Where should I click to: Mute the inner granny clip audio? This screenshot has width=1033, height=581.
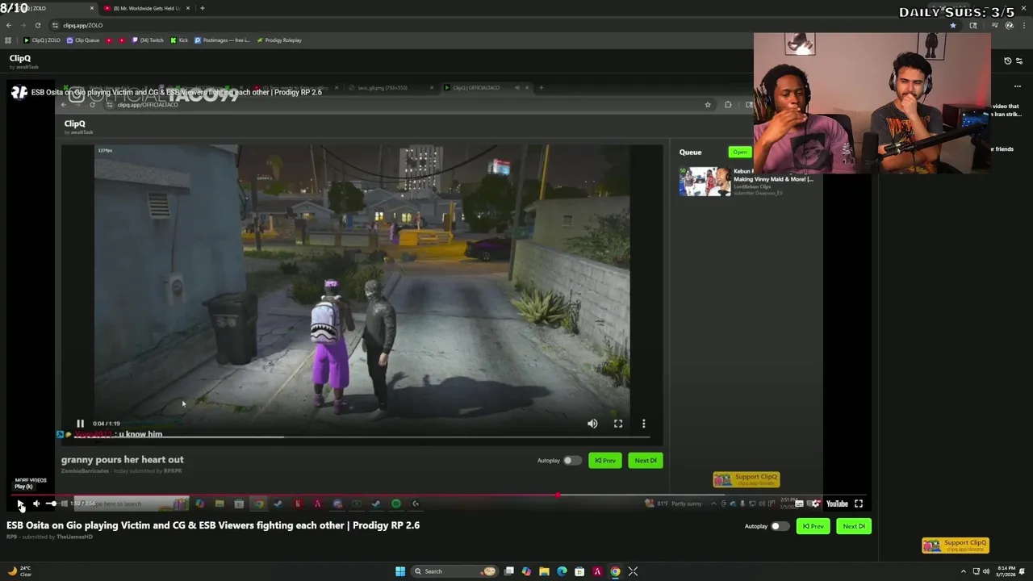coord(592,424)
